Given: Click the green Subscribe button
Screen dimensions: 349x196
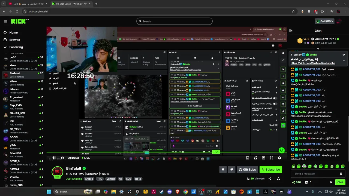Looking at the screenshot, I should click(x=271, y=170).
